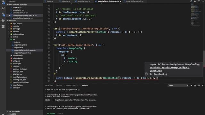Open the DEBUG CONSOLE panel tab
The width and height of the screenshot is (205, 115).
pos(72,86)
